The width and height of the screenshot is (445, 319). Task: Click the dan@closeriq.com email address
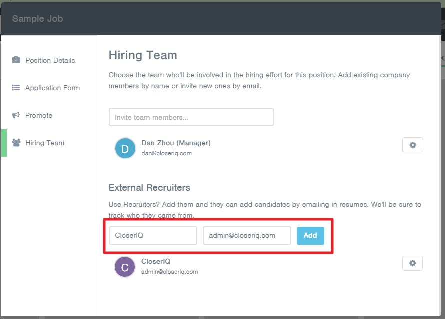click(166, 153)
